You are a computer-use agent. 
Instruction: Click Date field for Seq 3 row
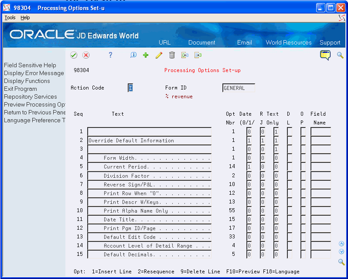pyautogui.click(x=249, y=149)
